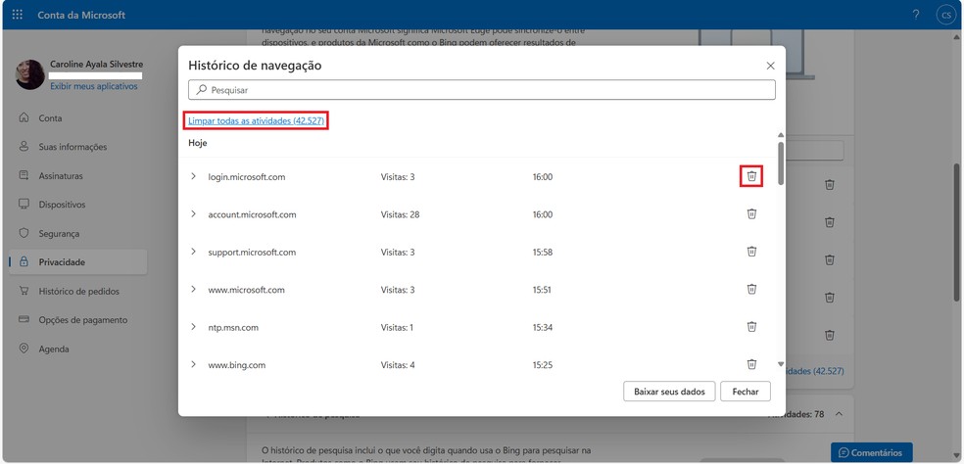Click the dialog scrollbar up arrow

point(781,134)
